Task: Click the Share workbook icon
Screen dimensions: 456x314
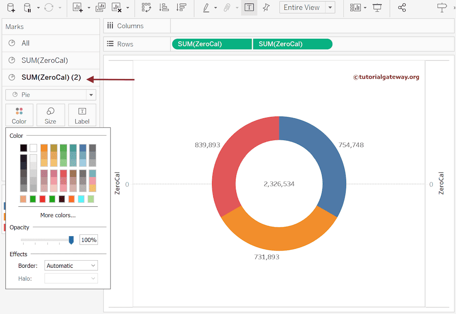Action: pyautogui.click(x=402, y=8)
